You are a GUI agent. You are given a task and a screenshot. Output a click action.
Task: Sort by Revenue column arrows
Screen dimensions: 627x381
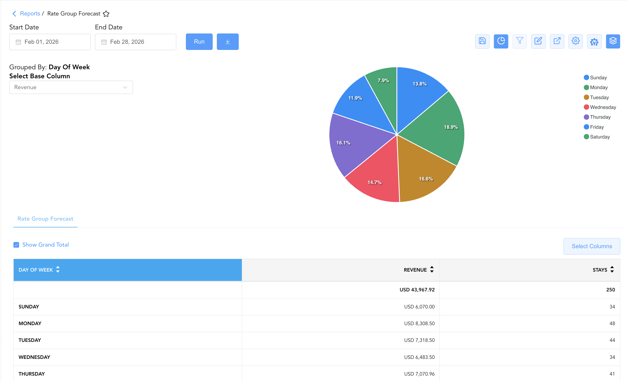[x=432, y=270]
